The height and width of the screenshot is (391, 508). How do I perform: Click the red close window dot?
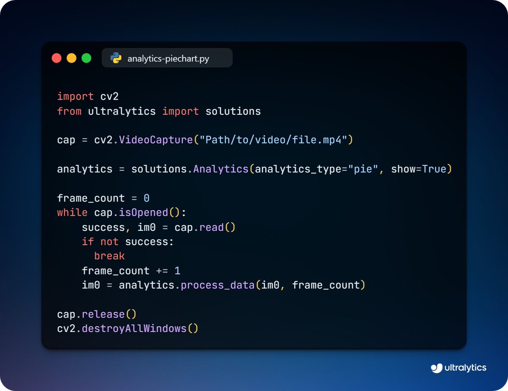[x=56, y=58]
